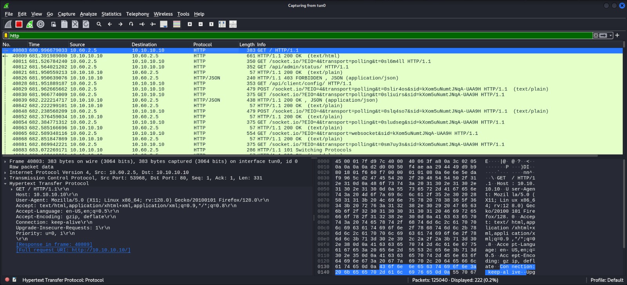Click packet list horizontal scrollbar

pyautogui.click(x=300, y=156)
